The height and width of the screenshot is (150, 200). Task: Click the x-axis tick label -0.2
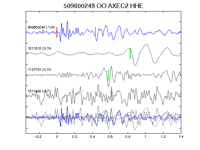click(x=38, y=137)
